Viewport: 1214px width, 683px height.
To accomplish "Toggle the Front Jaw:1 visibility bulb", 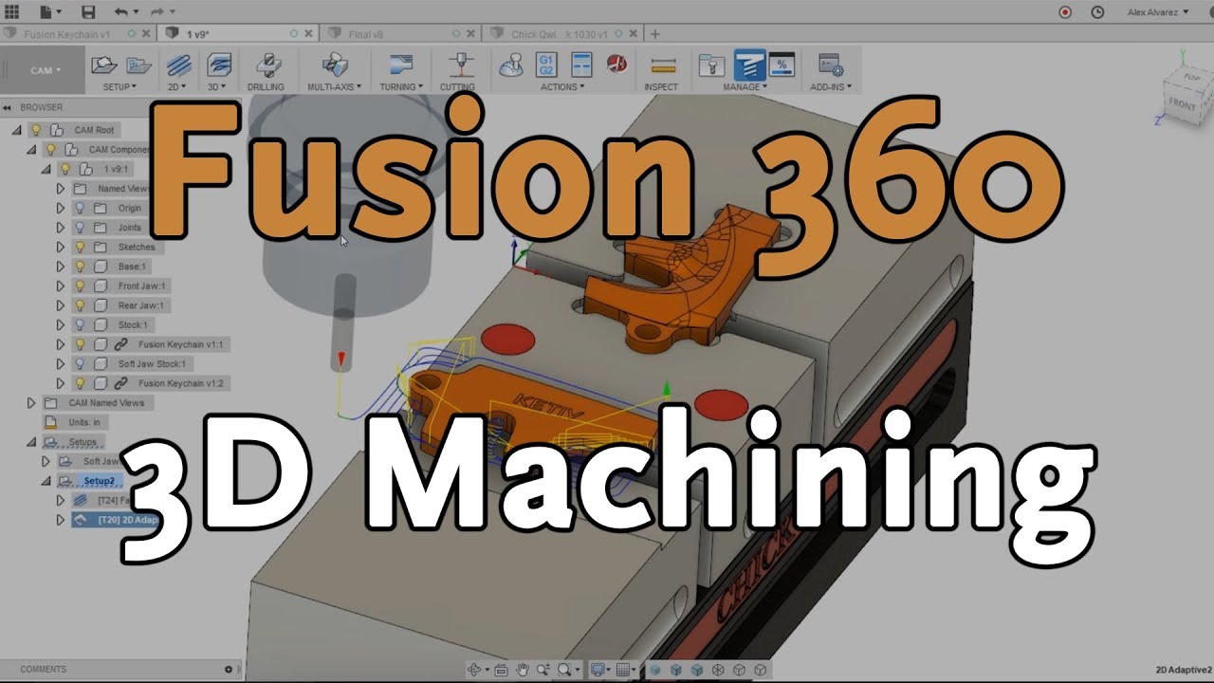I will pyautogui.click(x=80, y=286).
